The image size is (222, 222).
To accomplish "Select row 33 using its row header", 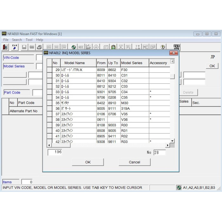I will (49, 92).
